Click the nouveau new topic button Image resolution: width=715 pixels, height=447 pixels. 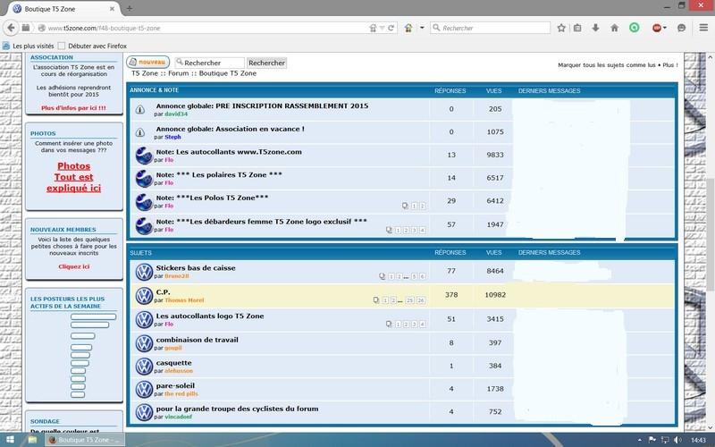coord(147,62)
